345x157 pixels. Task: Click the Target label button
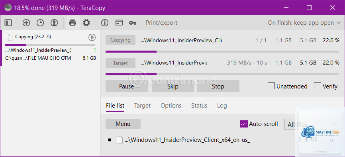point(120,63)
